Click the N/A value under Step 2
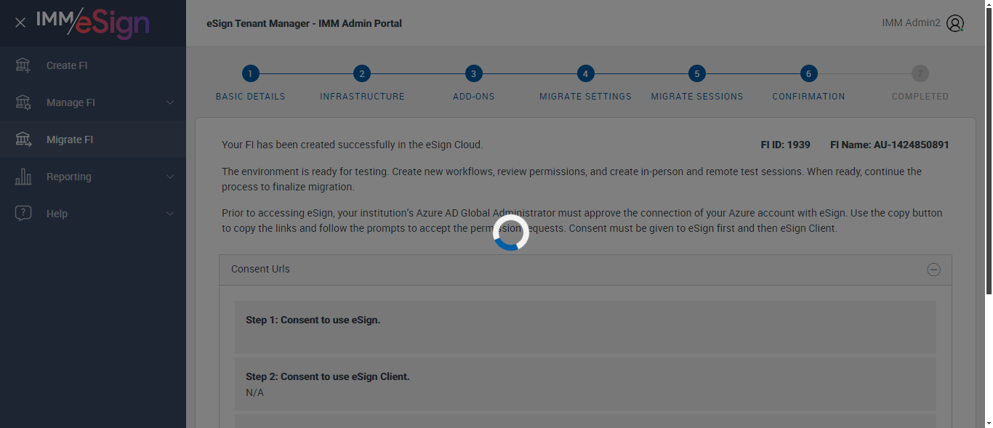993x428 pixels. pos(254,392)
